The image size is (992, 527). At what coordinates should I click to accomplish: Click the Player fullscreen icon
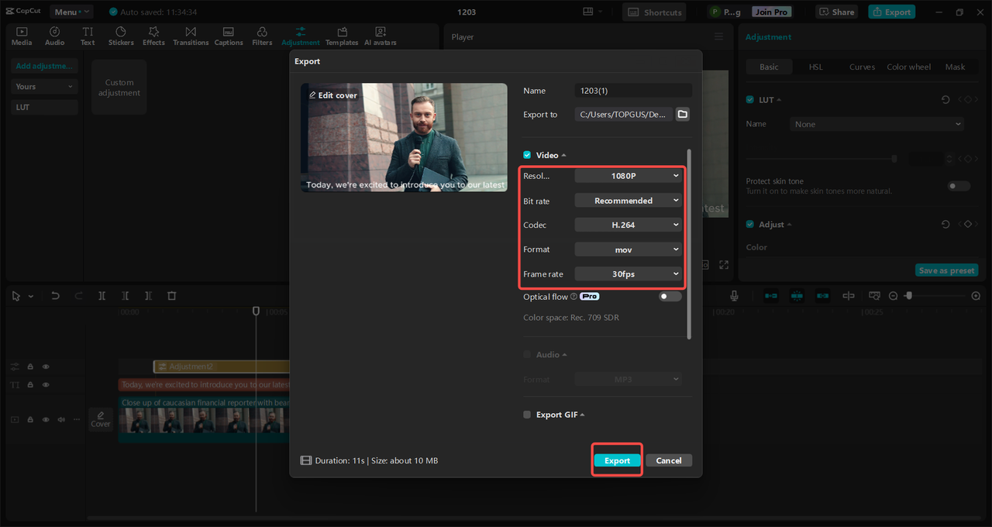(x=724, y=265)
